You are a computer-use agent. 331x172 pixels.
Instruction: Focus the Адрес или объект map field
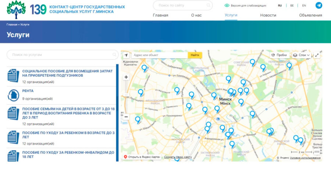point(160,55)
